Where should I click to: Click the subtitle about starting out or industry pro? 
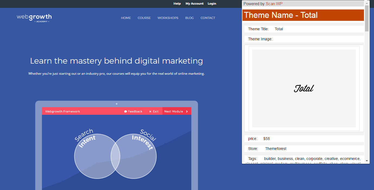point(116,74)
